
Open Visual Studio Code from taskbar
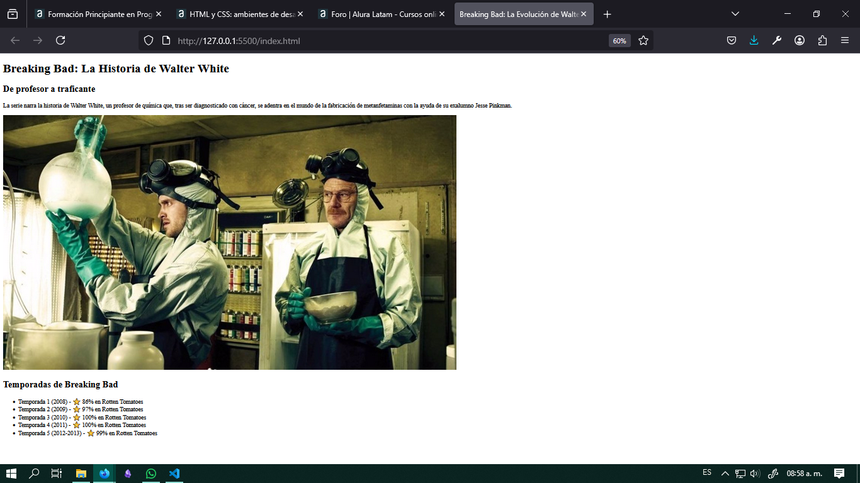tap(174, 474)
